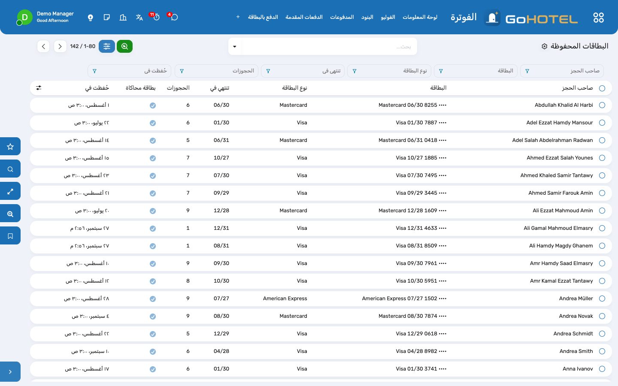Open the Demo Manager user avatar
Viewport: 618px width, 386px height.
click(x=24, y=17)
